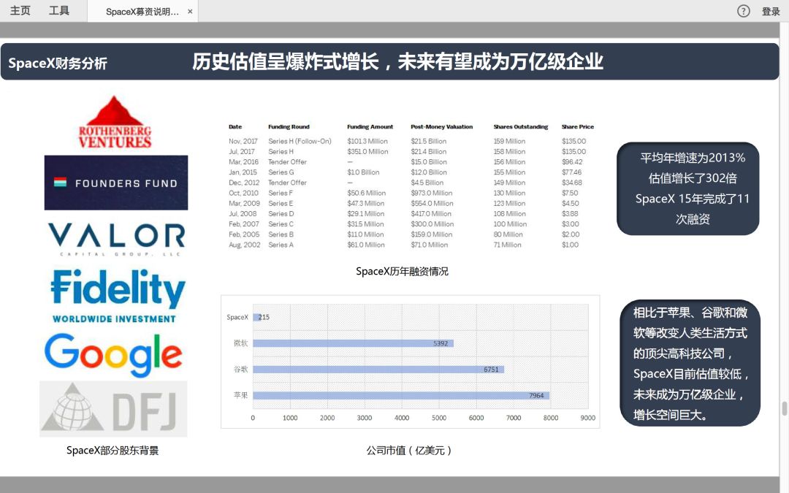Click the 苹果 bar labeled 7964
This screenshot has height=493, width=789.
click(x=401, y=395)
